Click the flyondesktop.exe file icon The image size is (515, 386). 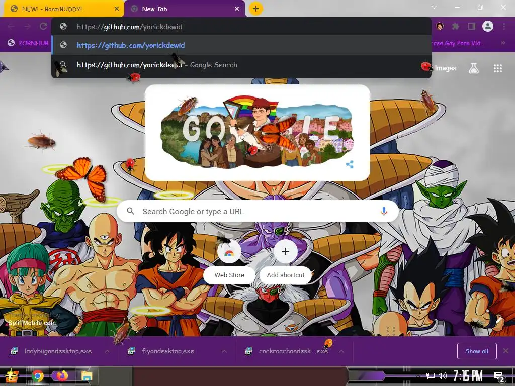pyautogui.click(x=131, y=351)
